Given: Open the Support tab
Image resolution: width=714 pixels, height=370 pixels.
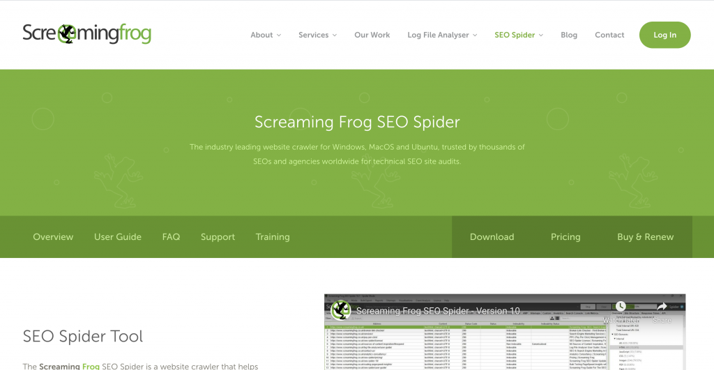Looking at the screenshot, I should (218, 237).
